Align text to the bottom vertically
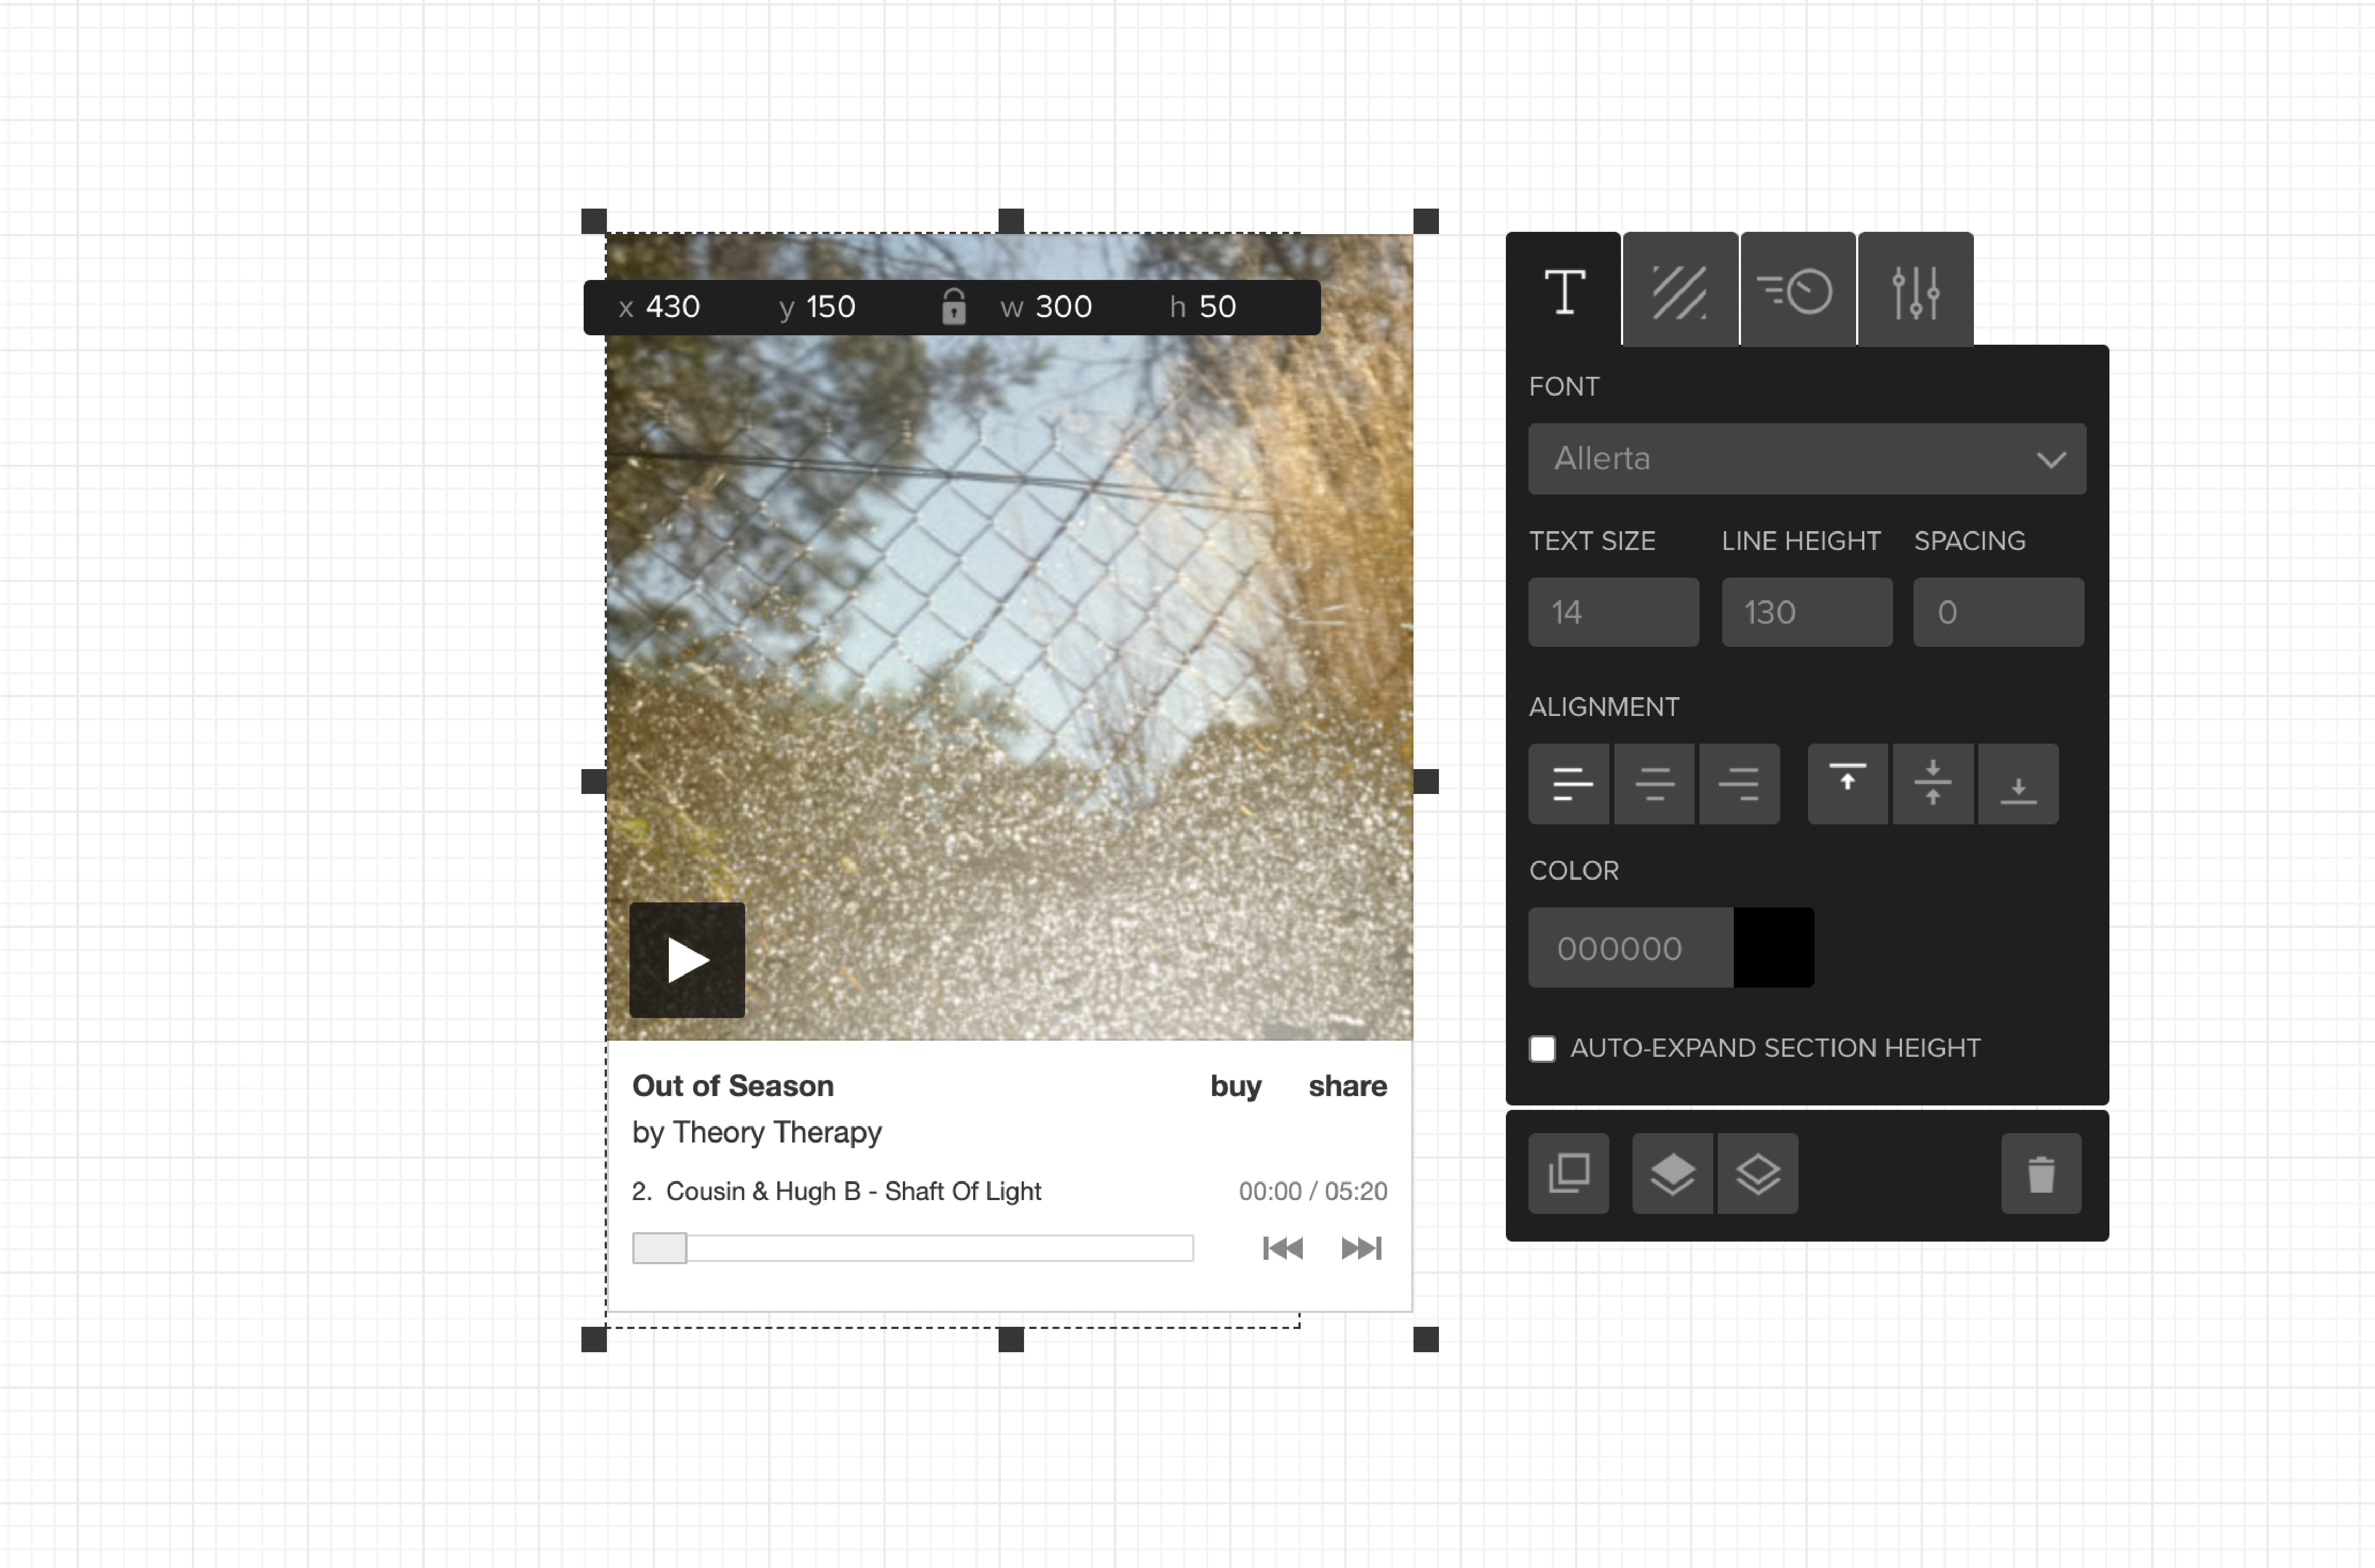The width and height of the screenshot is (2375, 1568). click(2017, 783)
